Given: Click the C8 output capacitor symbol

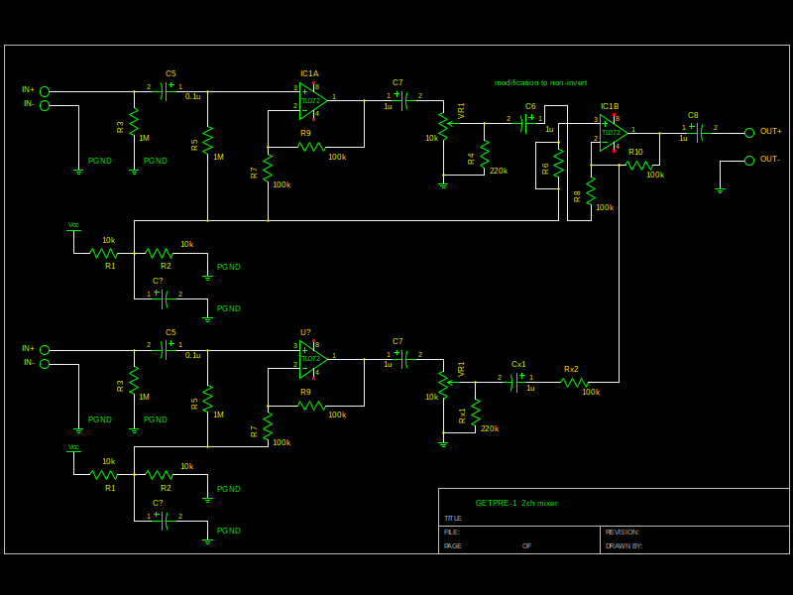Looking at the screenshot, I should click(x=700, y=133).
